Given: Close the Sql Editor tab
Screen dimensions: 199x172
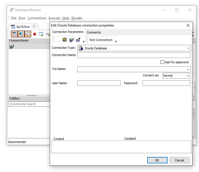Looking at the screenshot, I should pos(34,26).
